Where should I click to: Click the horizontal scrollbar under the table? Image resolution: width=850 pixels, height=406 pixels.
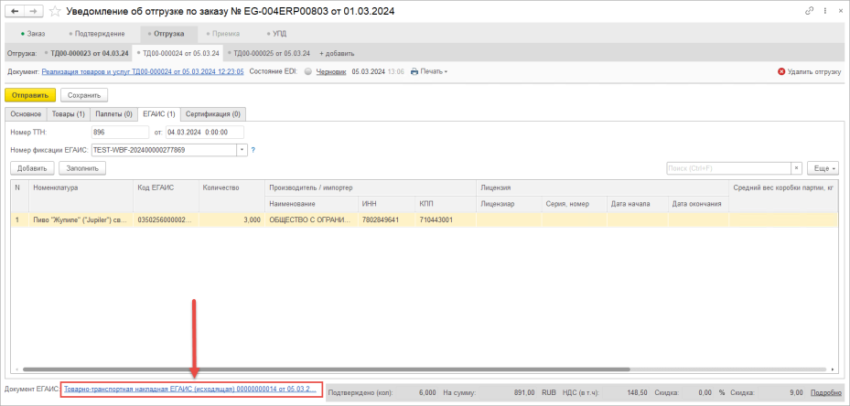(x=325, y=369)
